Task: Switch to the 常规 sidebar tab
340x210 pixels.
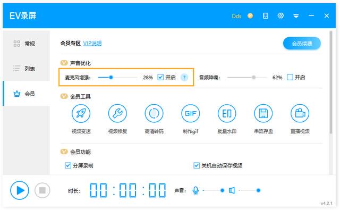Action: tap(26, 44)
